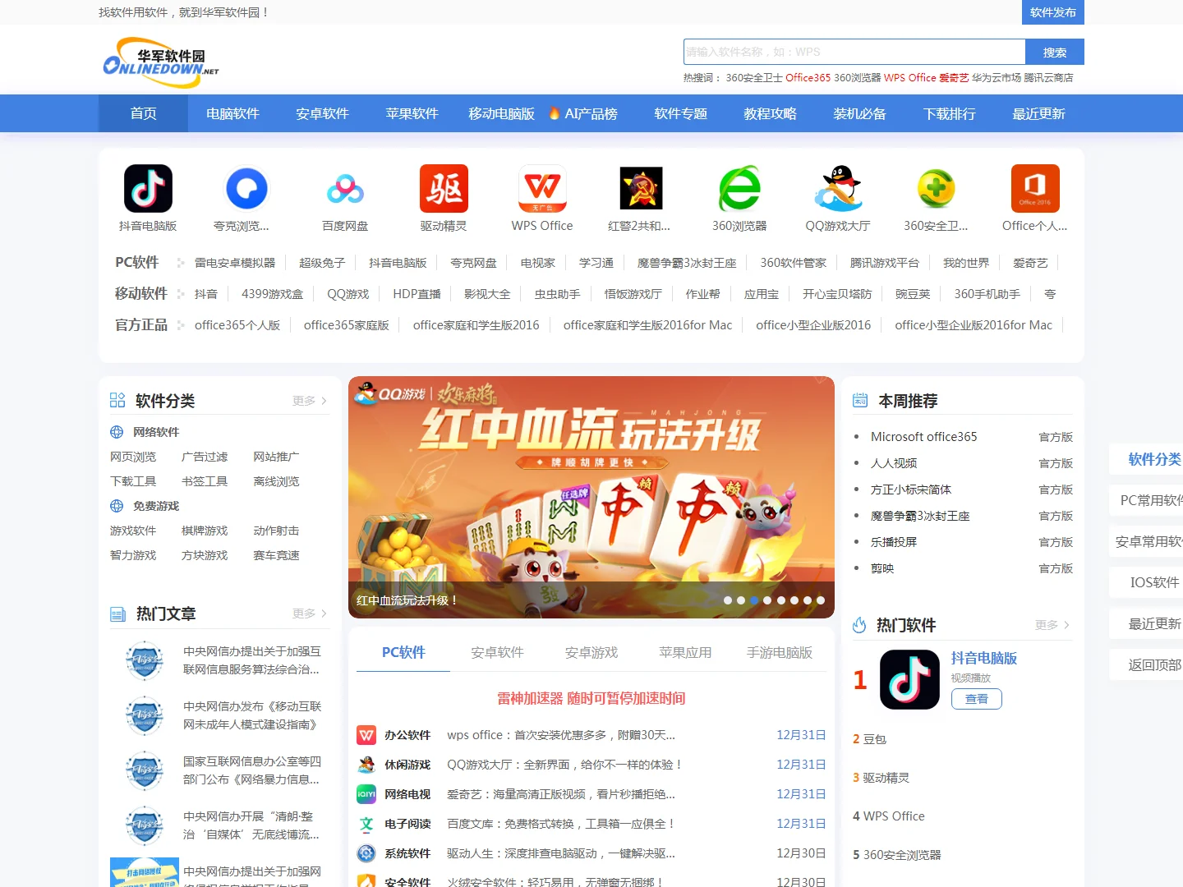1183x887 pixels.
Task: Open 下载排行 in the navigation bar
Action: pos(949,113)
